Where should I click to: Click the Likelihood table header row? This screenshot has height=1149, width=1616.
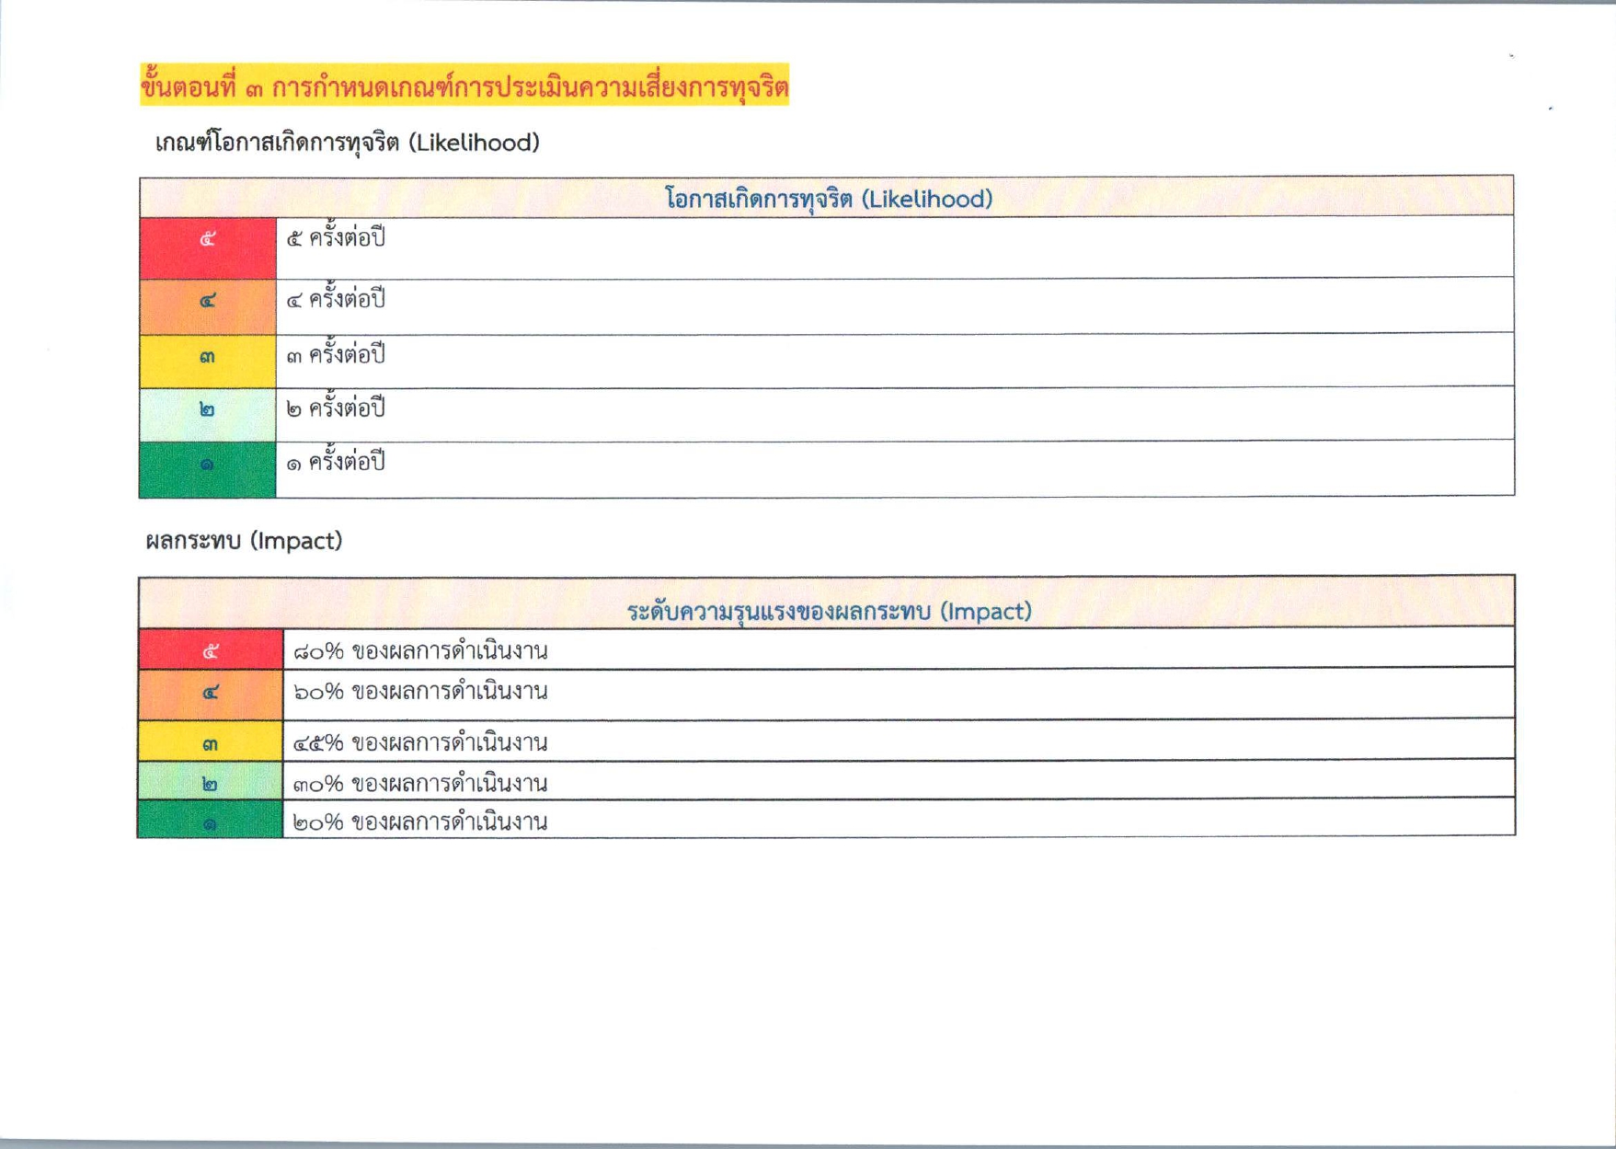[828, 198]
